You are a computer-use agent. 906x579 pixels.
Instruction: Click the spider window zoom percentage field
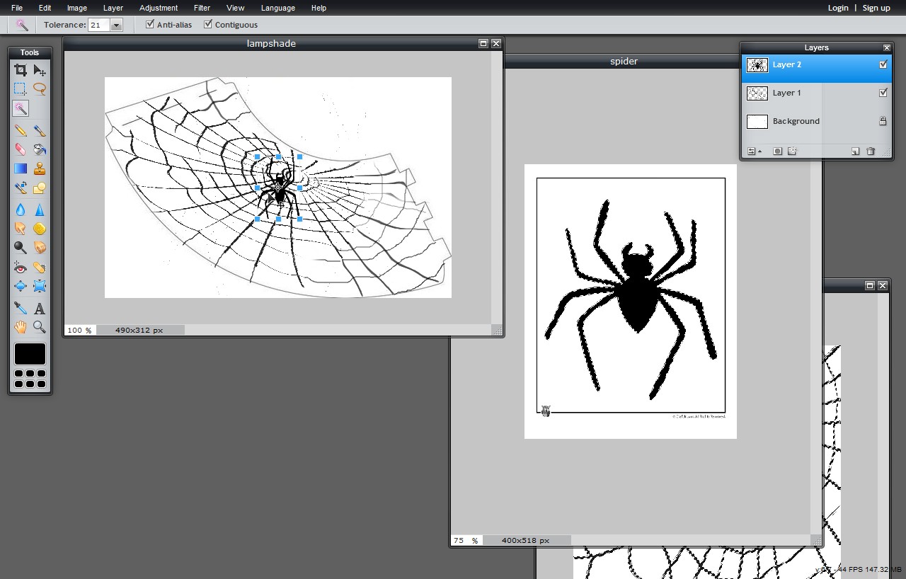[466, 540]
